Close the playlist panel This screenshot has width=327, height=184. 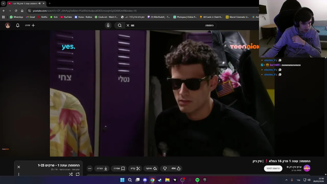pos(19,167)
